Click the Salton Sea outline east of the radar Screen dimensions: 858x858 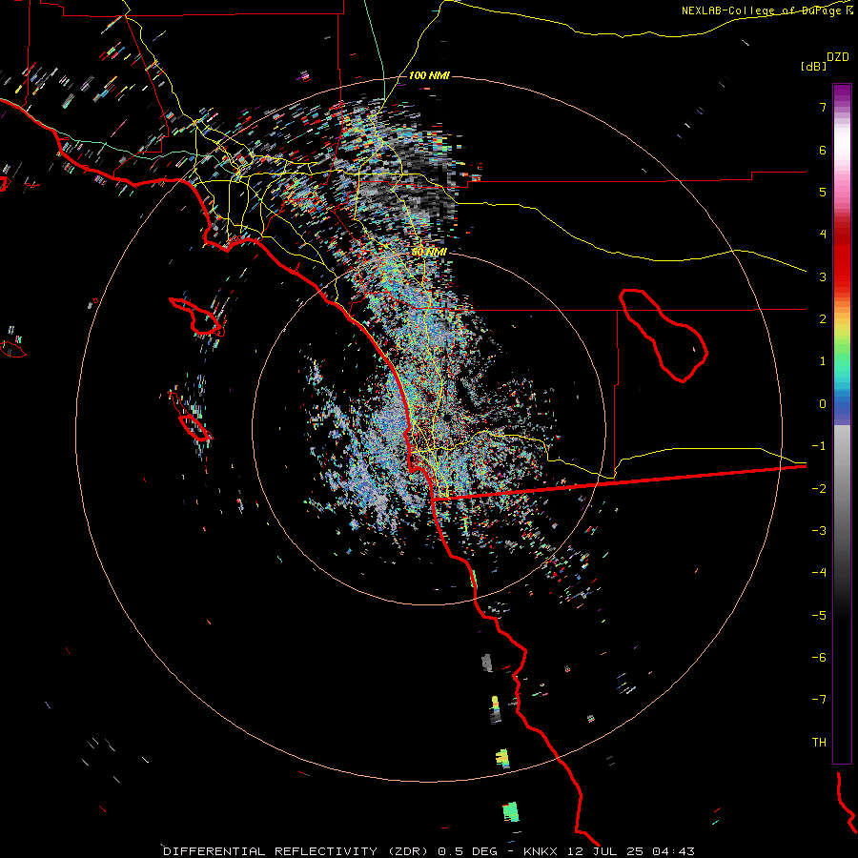[x=664, y=335]
